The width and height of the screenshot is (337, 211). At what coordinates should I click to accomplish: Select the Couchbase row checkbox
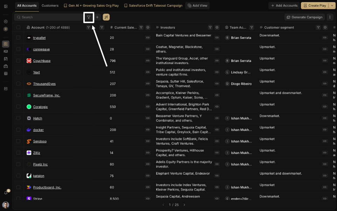pyautogui.click(x=18, y=61)
